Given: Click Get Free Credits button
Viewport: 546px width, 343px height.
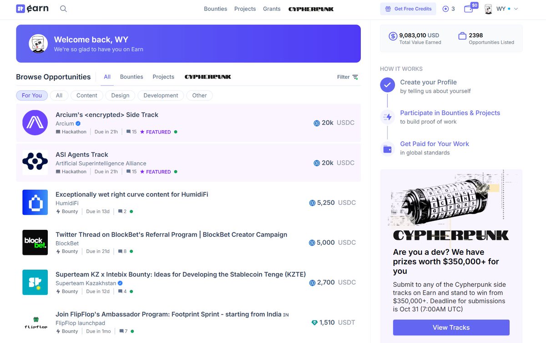Looking at the screenshot, I should (408, 9).
